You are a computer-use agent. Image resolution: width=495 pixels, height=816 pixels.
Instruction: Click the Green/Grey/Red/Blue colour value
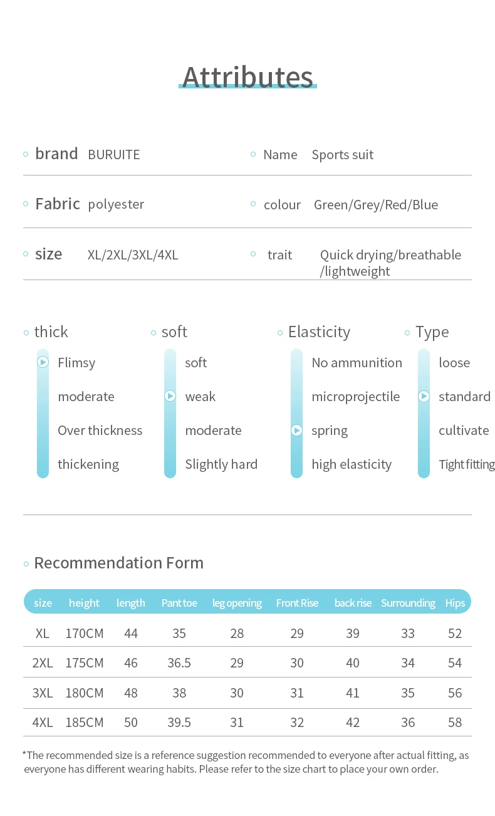(376, 205)
